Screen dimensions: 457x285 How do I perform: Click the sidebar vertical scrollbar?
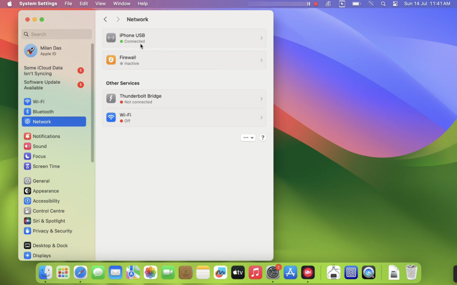(x=92, y=103)
